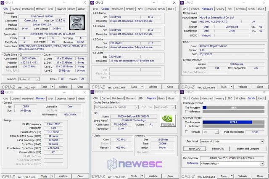
Task: Click CPU-Z title icon in the Graphics window
Action: [92, 92]
